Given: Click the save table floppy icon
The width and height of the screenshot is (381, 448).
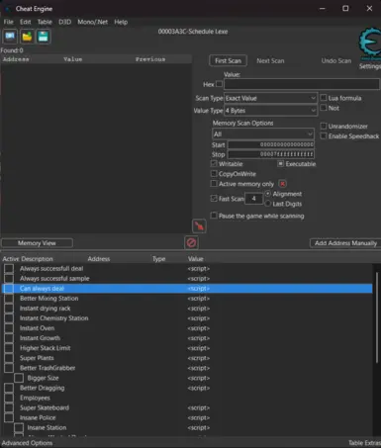Looking at the screenshot, I should 44,37.
